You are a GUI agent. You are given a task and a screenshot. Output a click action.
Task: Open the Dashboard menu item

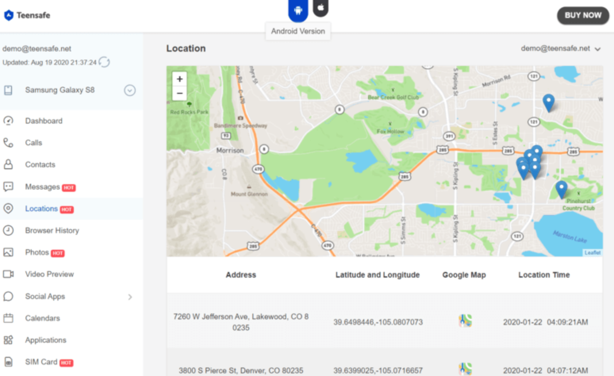(x=44, y=121)
